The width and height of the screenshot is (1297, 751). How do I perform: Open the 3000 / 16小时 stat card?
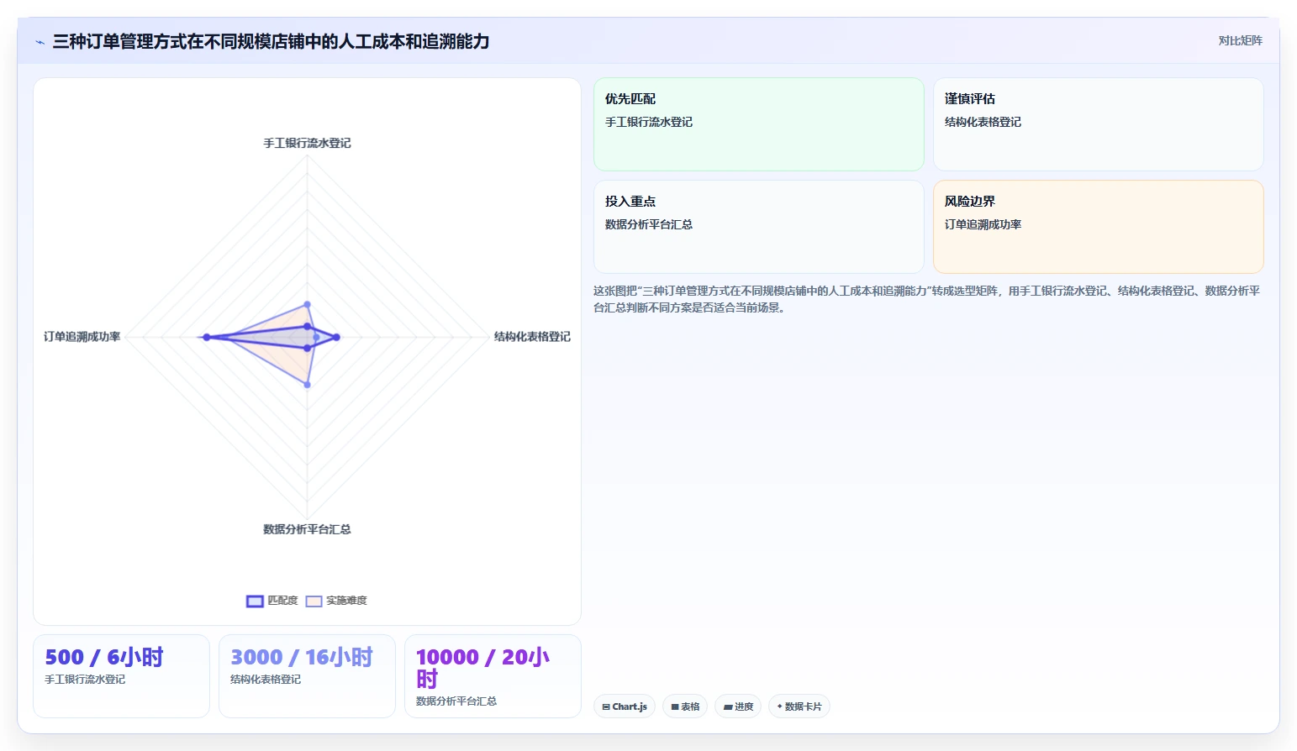click(307, 676)
